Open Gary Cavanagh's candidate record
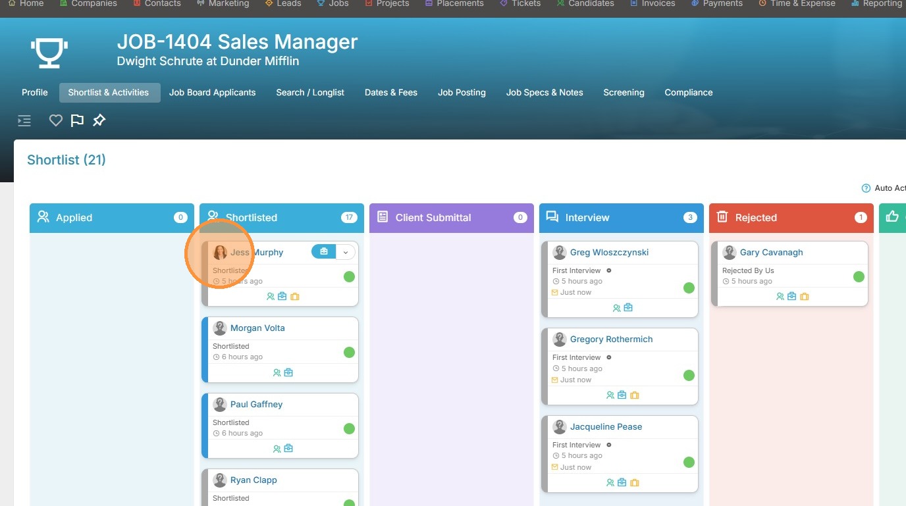The image size is (906, 506). [x=771, y=252]
